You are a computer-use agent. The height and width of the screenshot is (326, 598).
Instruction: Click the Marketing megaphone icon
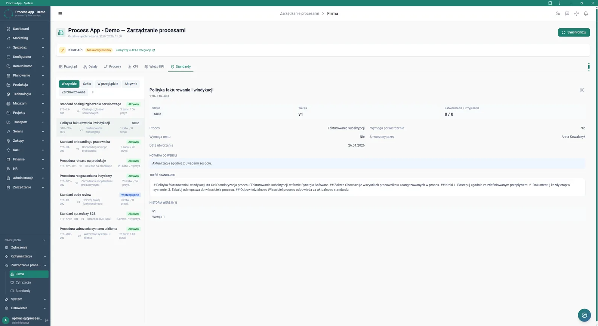click(8, 38)
